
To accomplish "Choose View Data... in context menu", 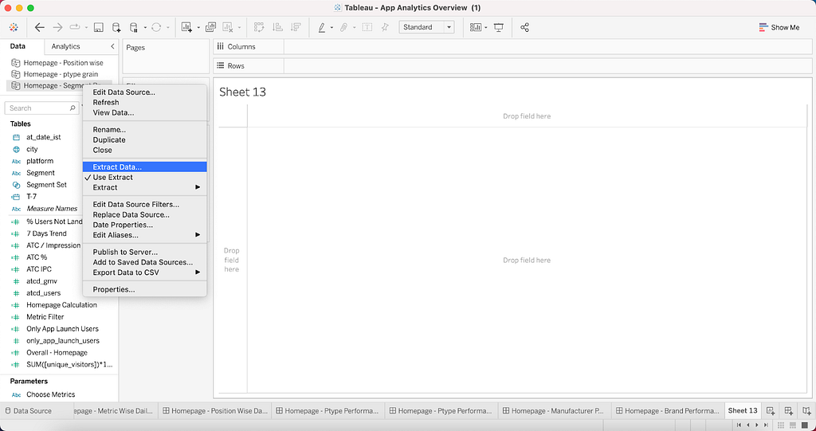I will 113,112.
